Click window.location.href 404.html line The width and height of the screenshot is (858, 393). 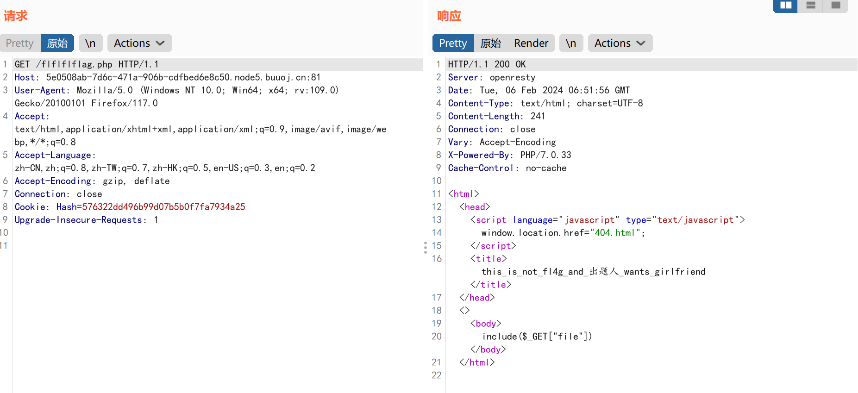563,233
